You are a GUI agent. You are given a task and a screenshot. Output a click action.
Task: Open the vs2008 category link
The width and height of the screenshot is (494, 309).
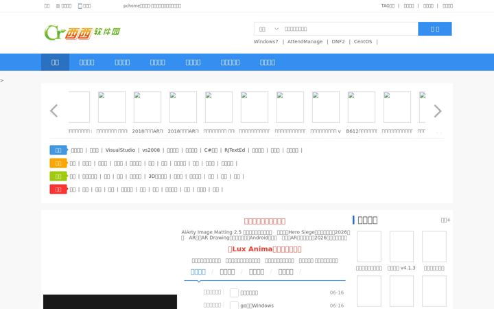point(151,150)
